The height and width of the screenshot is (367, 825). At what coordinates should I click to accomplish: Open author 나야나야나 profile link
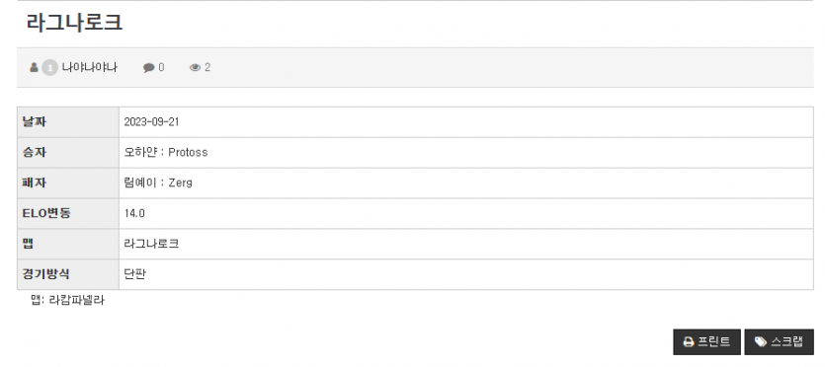[x=90, y=68]
